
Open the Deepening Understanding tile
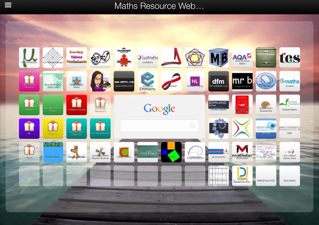point(243,176)
